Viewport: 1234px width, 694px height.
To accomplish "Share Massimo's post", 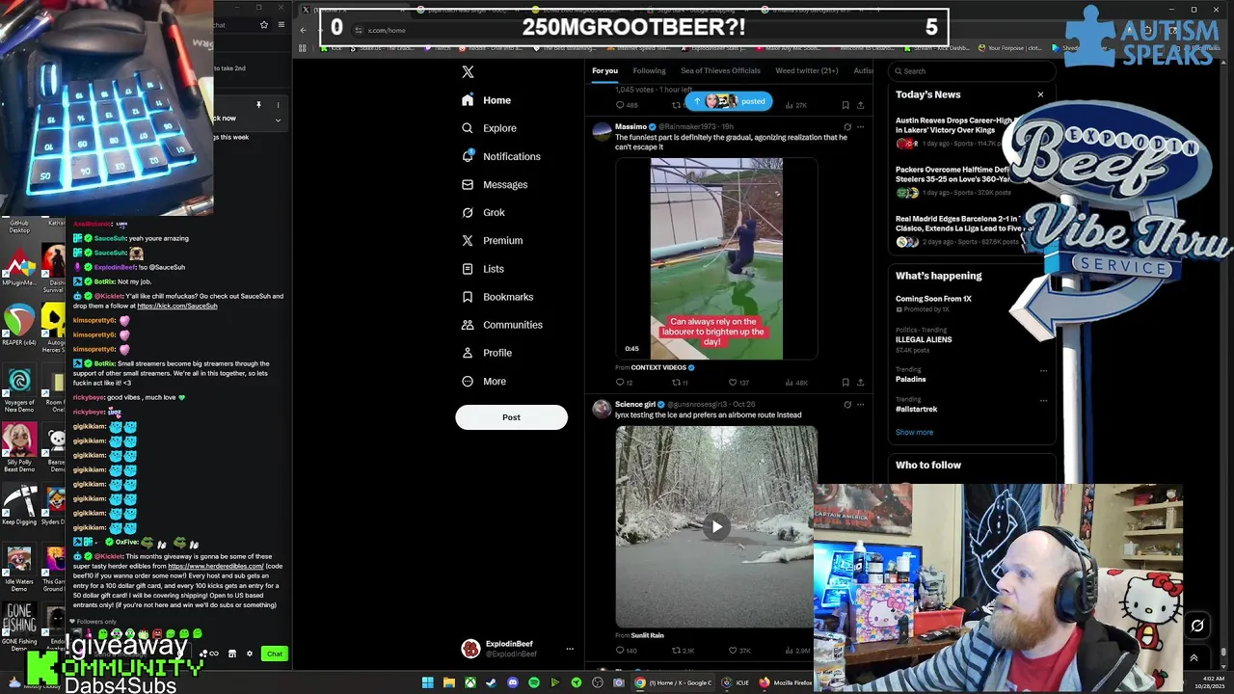I will (860, 383).
